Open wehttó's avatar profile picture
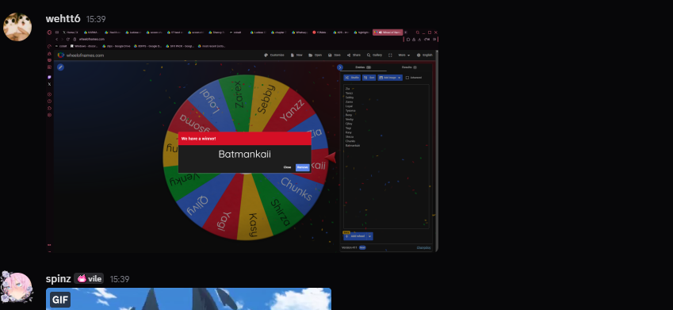 (x=17, y=27)
